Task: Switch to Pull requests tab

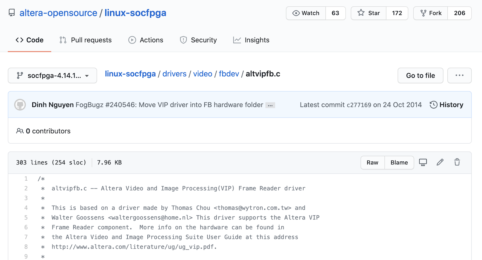Action: click(x=86, y=40)
